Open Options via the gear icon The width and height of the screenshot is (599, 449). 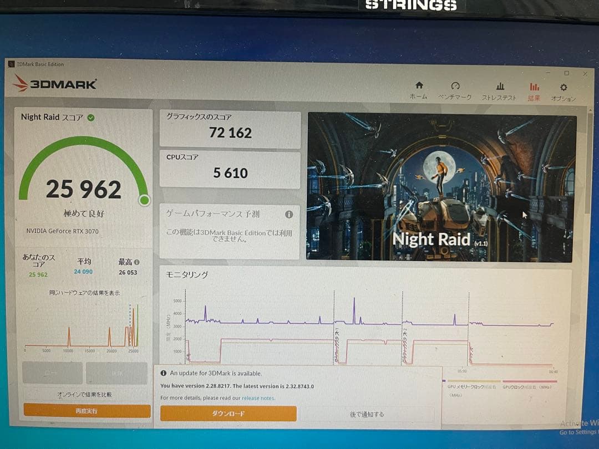tap(563, 87)
